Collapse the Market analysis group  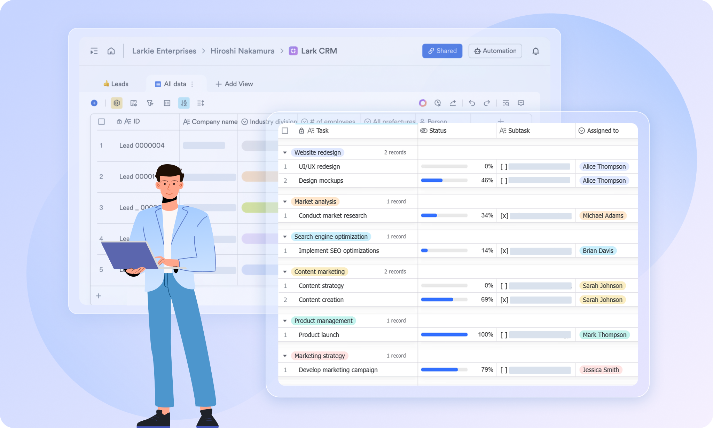click(285, 202)
